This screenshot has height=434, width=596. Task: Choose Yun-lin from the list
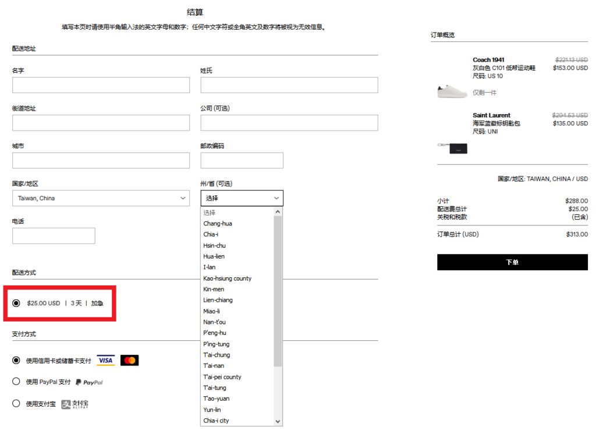[237, 410]
